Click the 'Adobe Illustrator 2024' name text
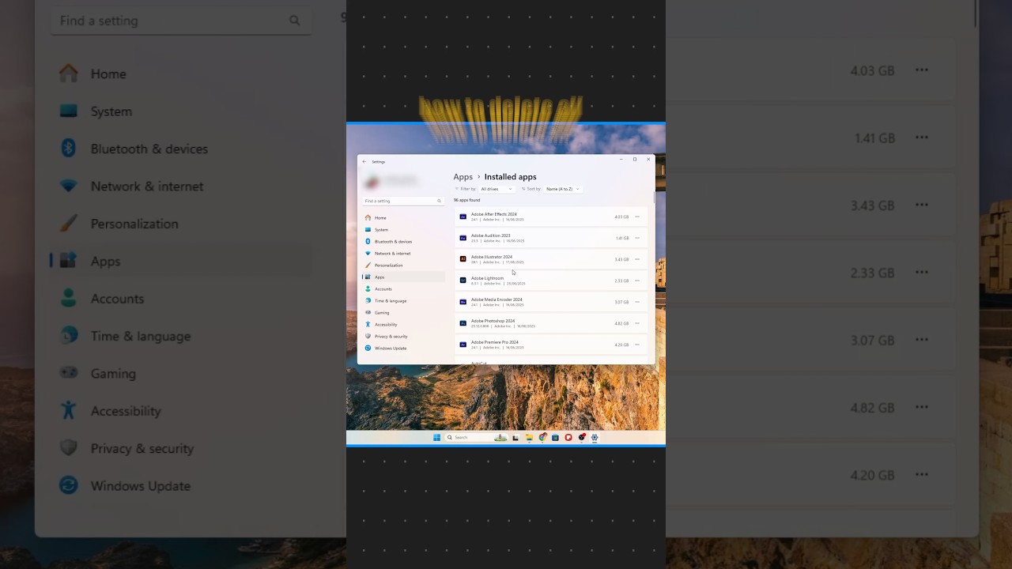Viewport: 1012px width, 569px height. (x=492, y=257)
